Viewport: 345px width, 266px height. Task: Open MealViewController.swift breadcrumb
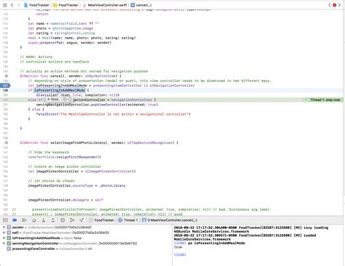point(105,5)
